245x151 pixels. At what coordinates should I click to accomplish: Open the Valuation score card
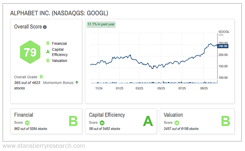[197, 121]
